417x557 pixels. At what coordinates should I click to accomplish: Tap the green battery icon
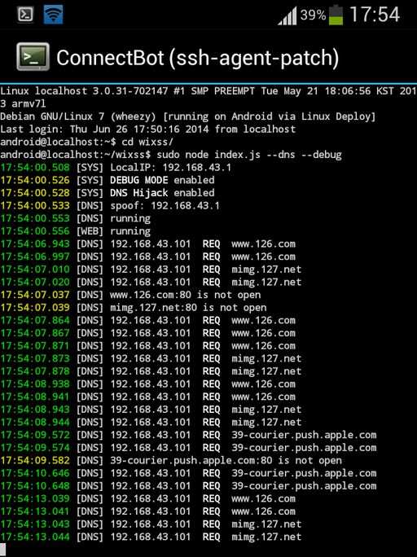click(x=336, y=15)
